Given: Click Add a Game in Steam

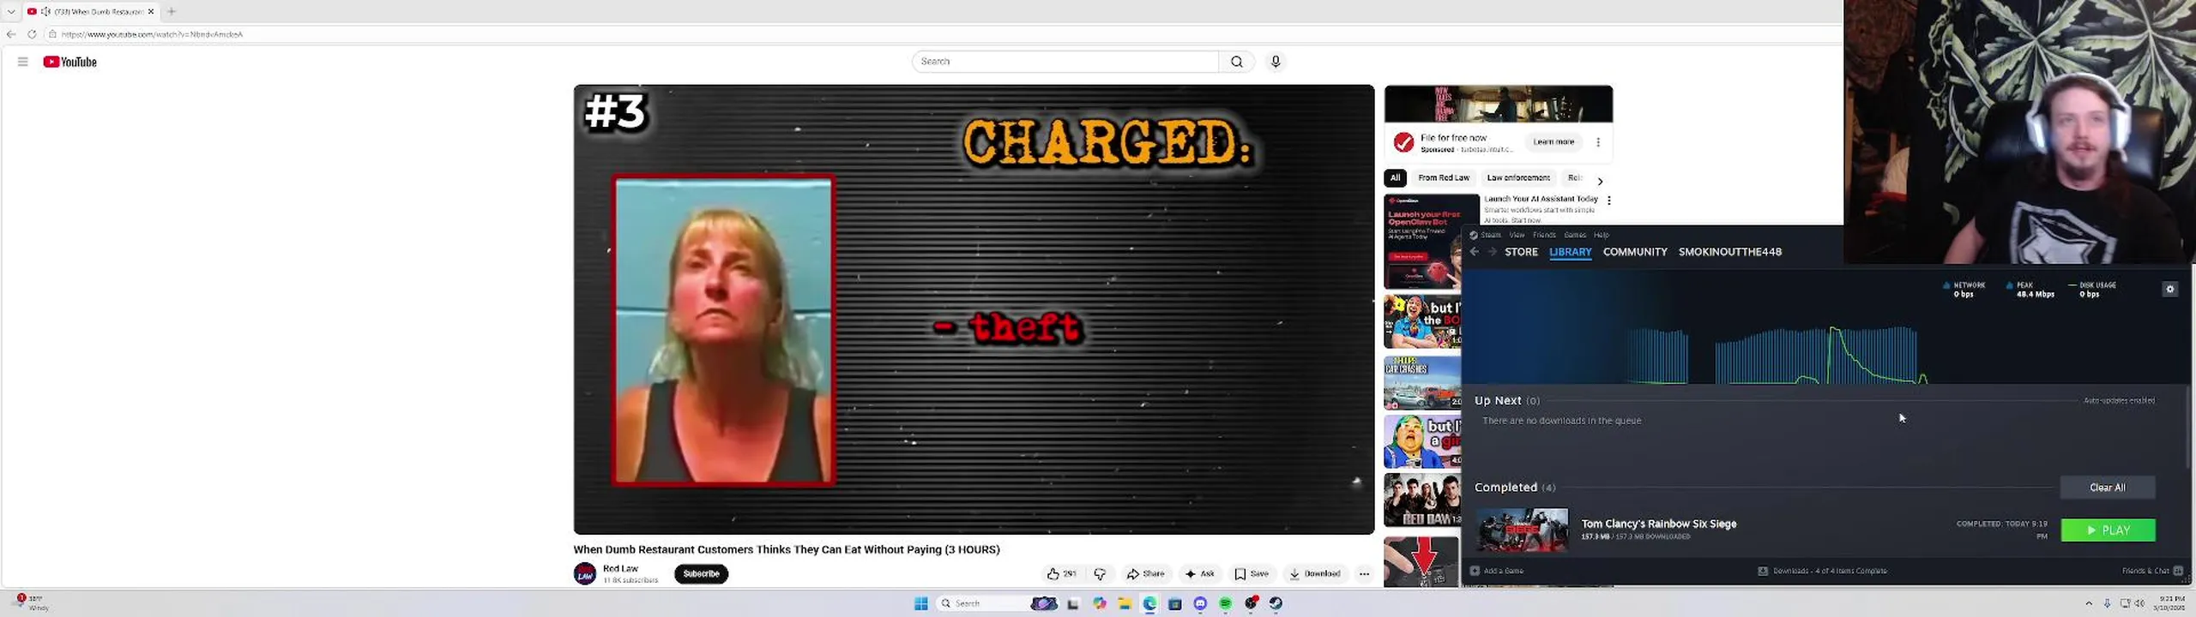Looking at the screenshot, I should click(x=1497, y=571).
